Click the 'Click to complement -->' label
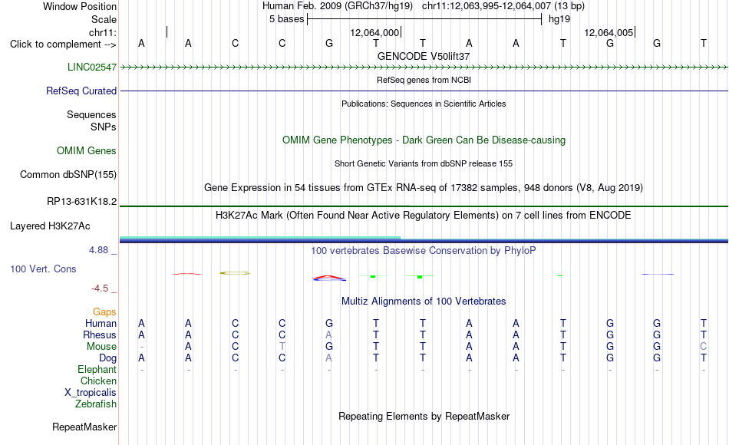Viewport: 729px width, 445px height. (x=63, y=44)
